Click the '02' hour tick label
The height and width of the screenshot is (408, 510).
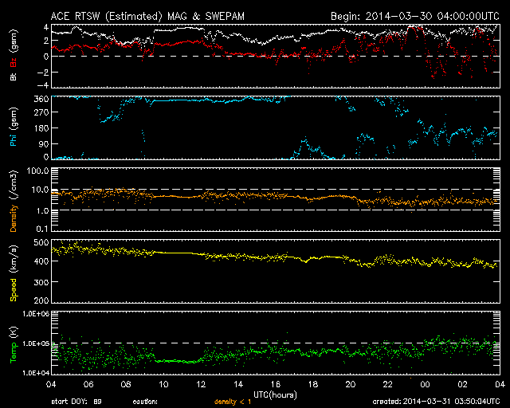[462, 384]
